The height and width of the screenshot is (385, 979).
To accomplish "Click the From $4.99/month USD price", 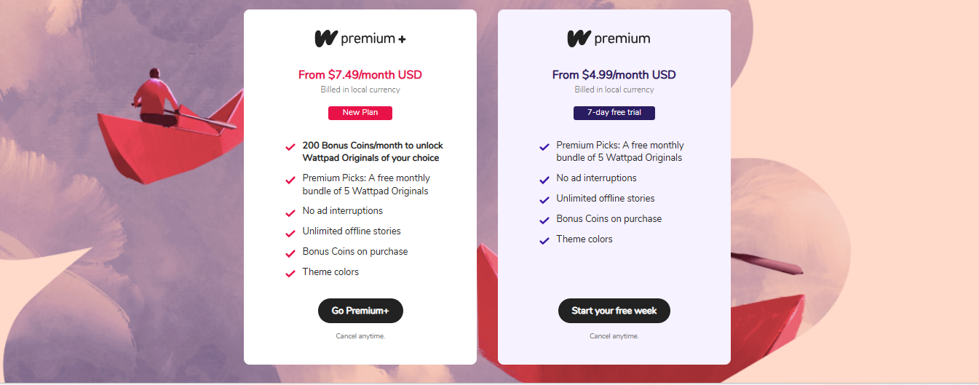I will click(x=614, y=75).
